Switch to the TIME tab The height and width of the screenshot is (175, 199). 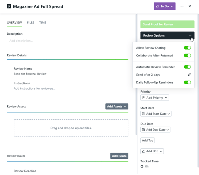tap(43, 22)
